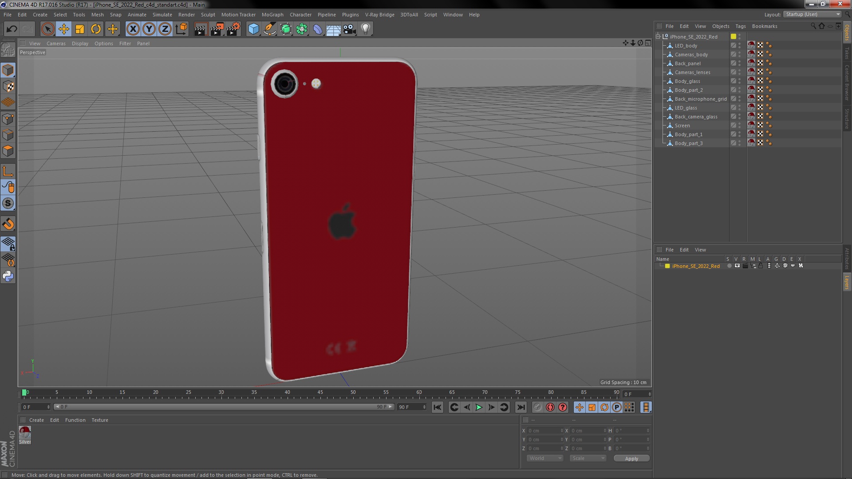Open material manager Texture menu

coord(100,420)
